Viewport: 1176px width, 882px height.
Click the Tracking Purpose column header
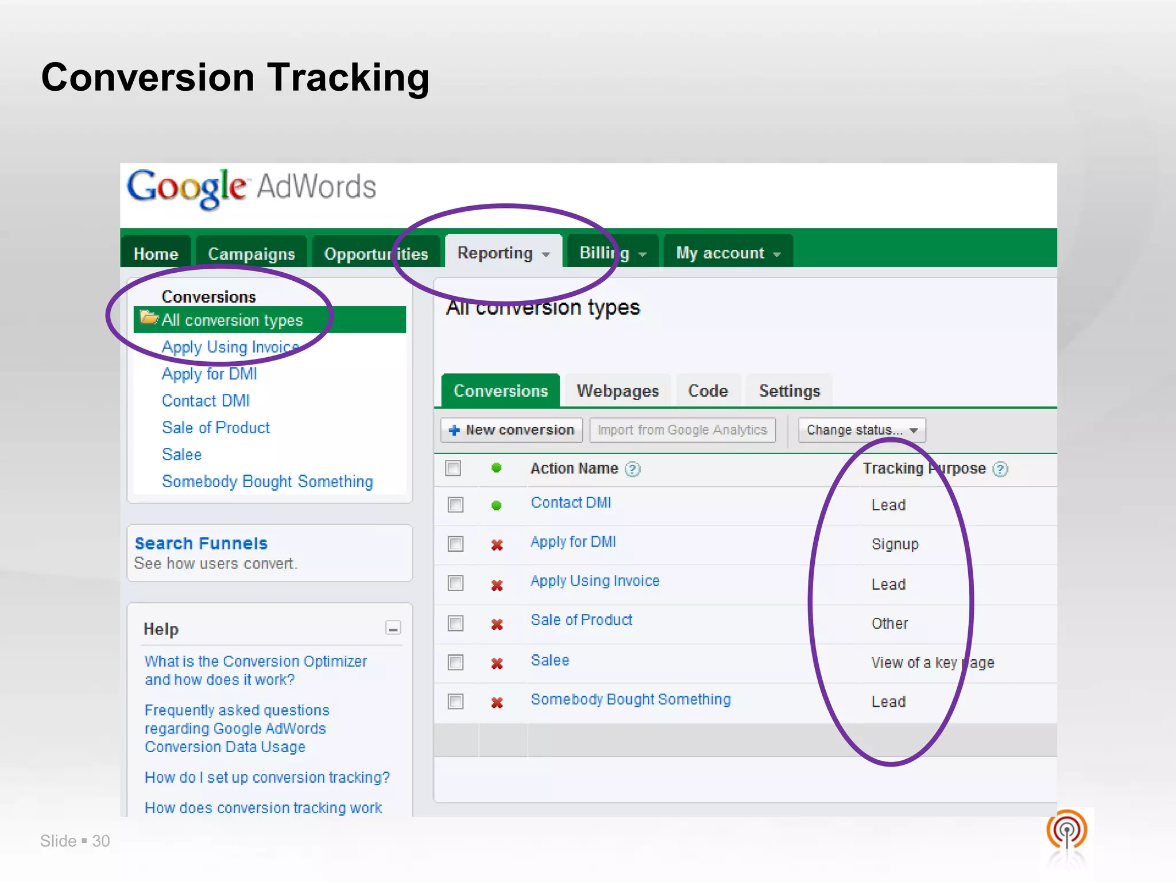(x=924, y=469)
